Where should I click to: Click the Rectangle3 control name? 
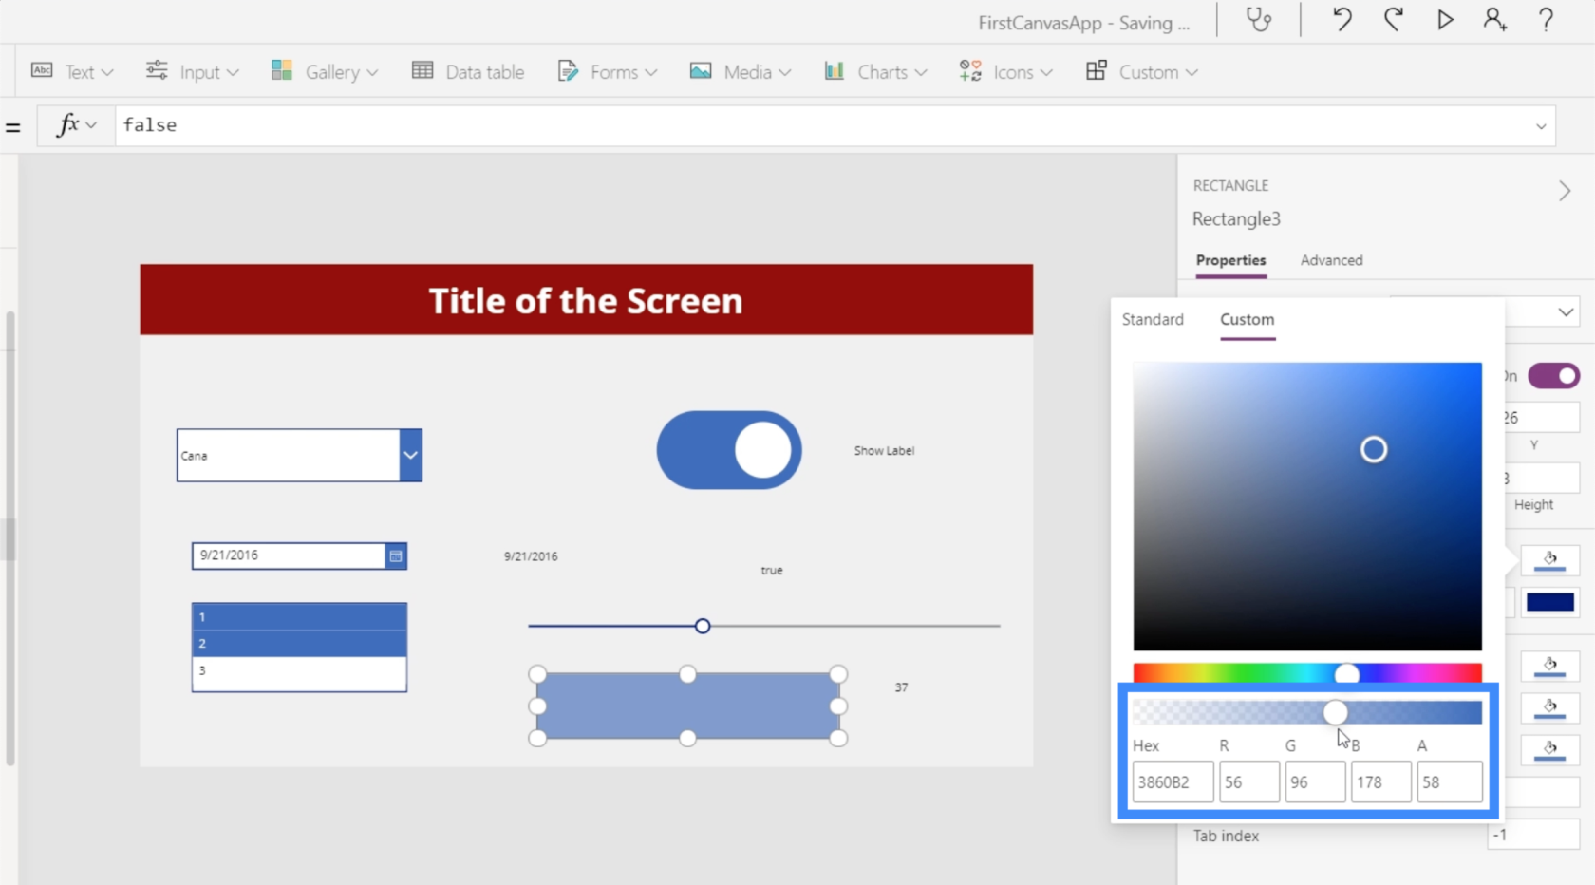pyautogui.click(x=1236, y=219)
